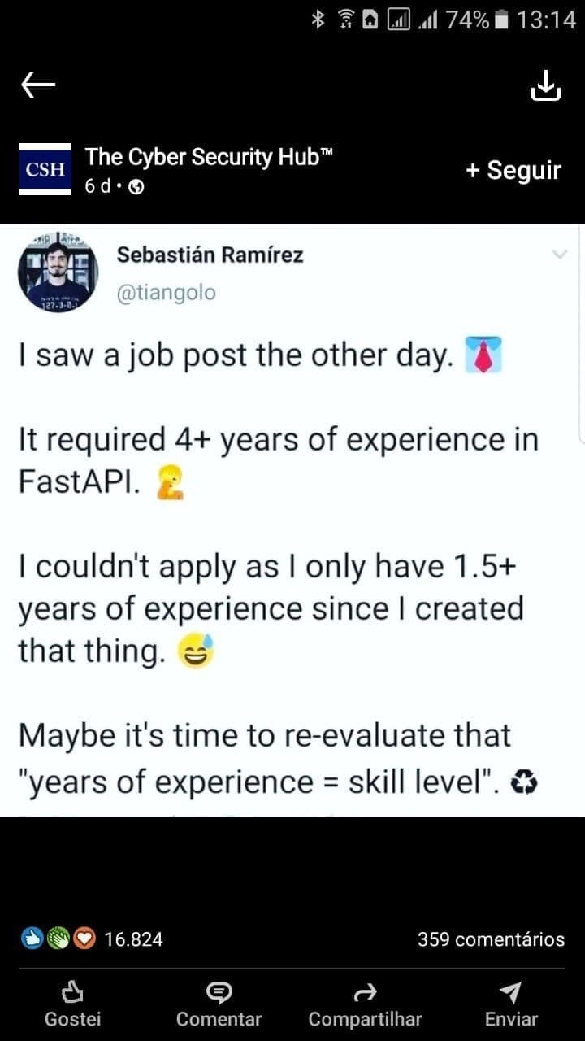Download the image using the download icon
Viewport: 585px width, 1041px height.
[546, 85]
